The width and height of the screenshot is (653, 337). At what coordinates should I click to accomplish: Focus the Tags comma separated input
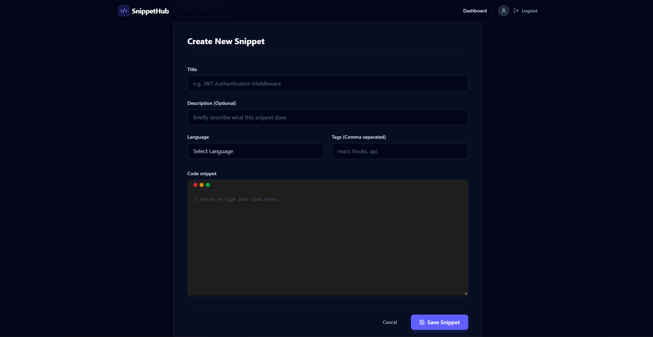(400, 151)
